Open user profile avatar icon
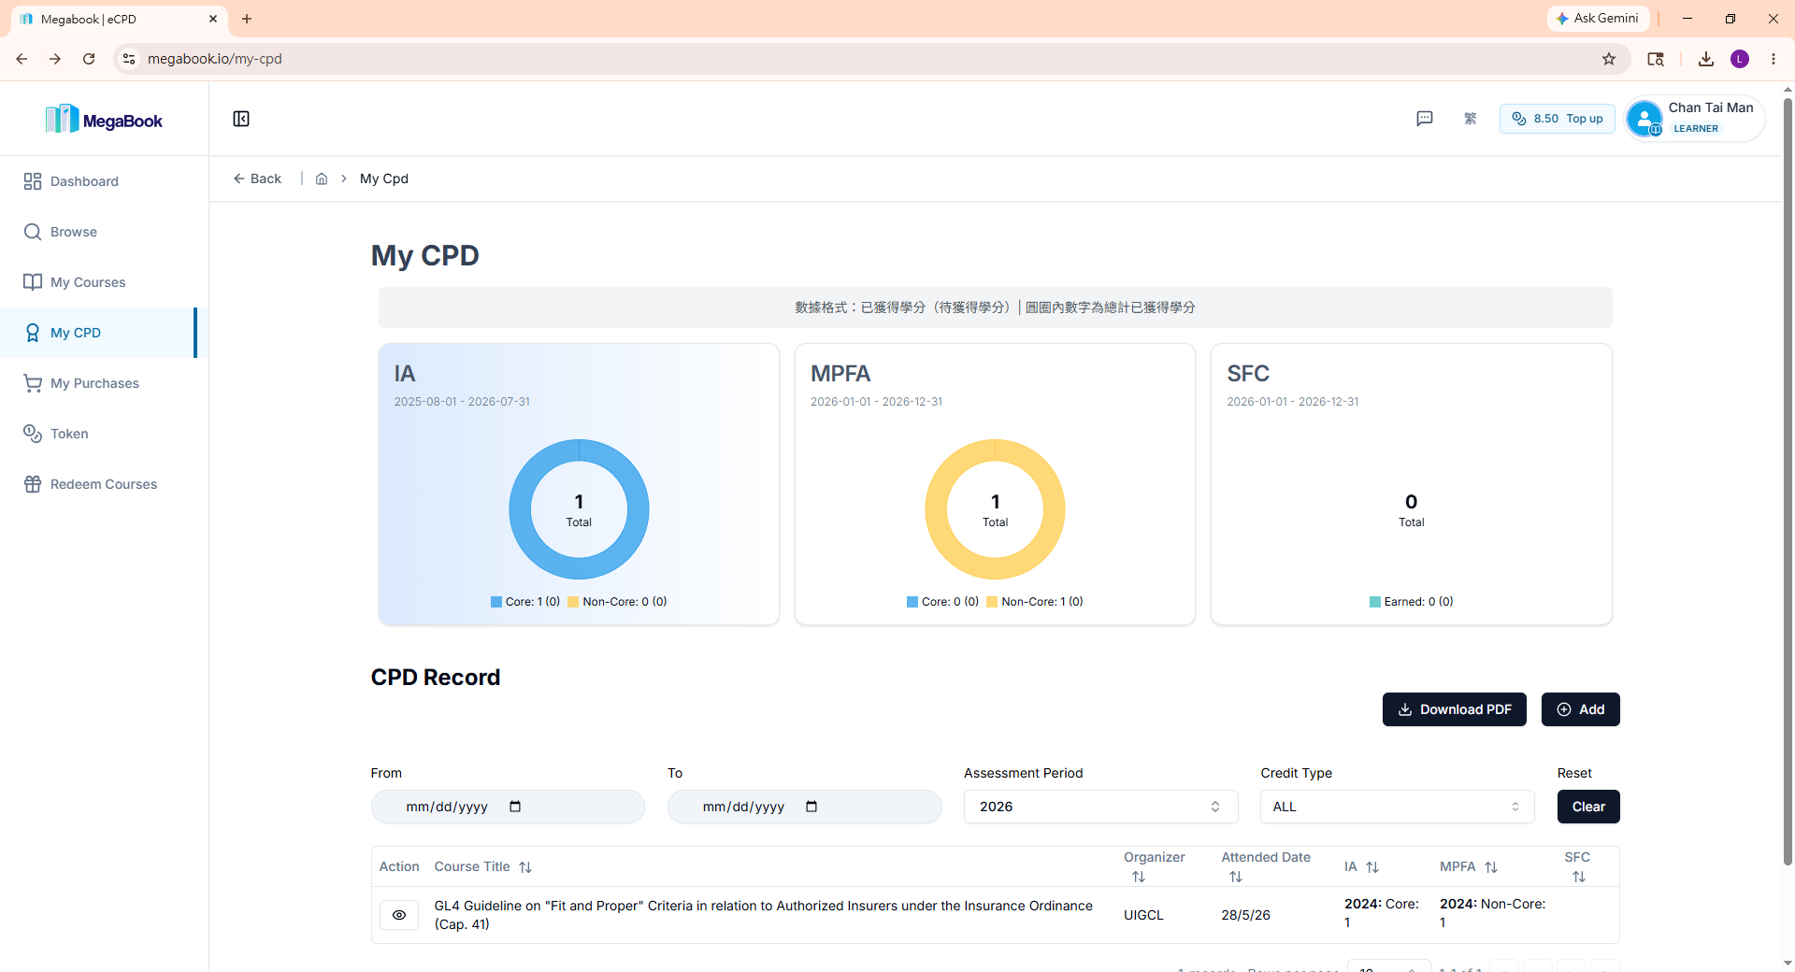Image resolution: width=1795 pixels, height=972 pixels. [x=1644, y=119]
